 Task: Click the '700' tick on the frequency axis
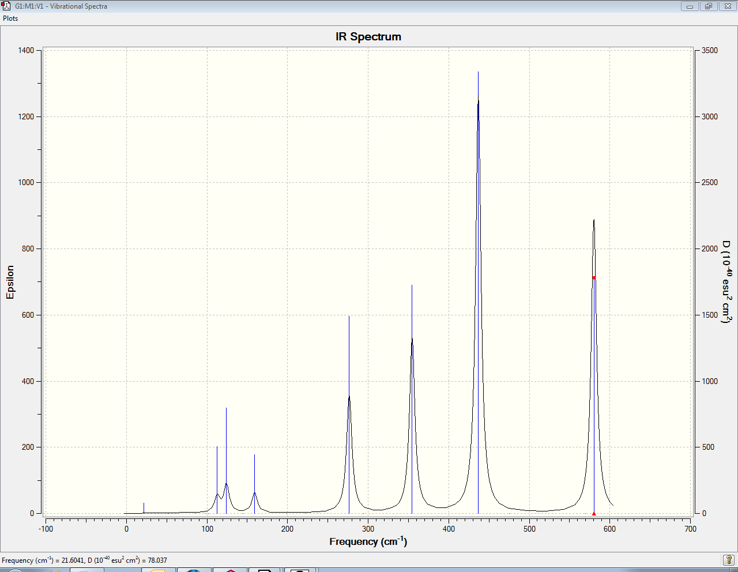(x=690, y=529)
